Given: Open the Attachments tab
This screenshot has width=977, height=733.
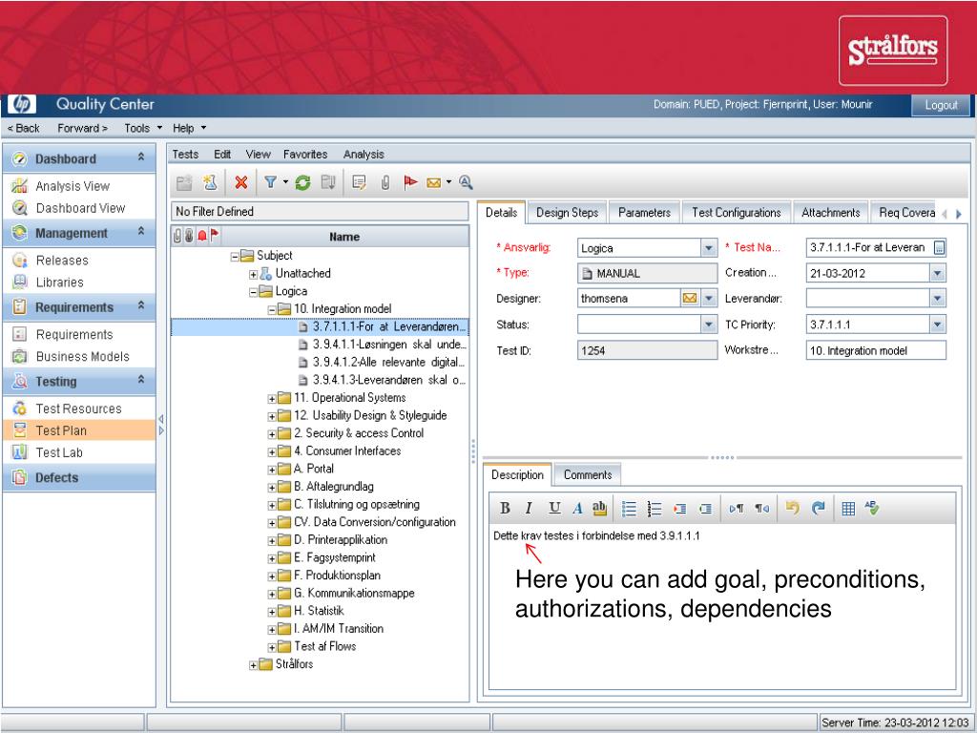Looking at the screenshot, I should coord(831,213).
